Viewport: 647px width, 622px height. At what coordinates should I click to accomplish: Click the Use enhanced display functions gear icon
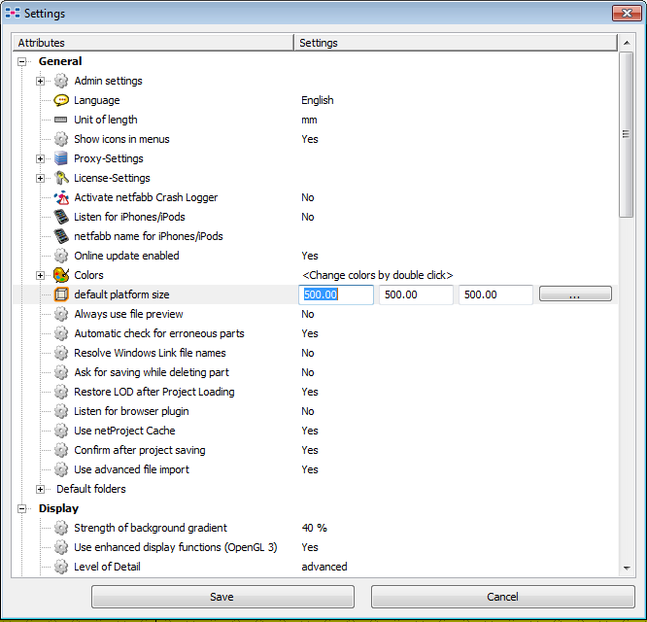(61, 547)
